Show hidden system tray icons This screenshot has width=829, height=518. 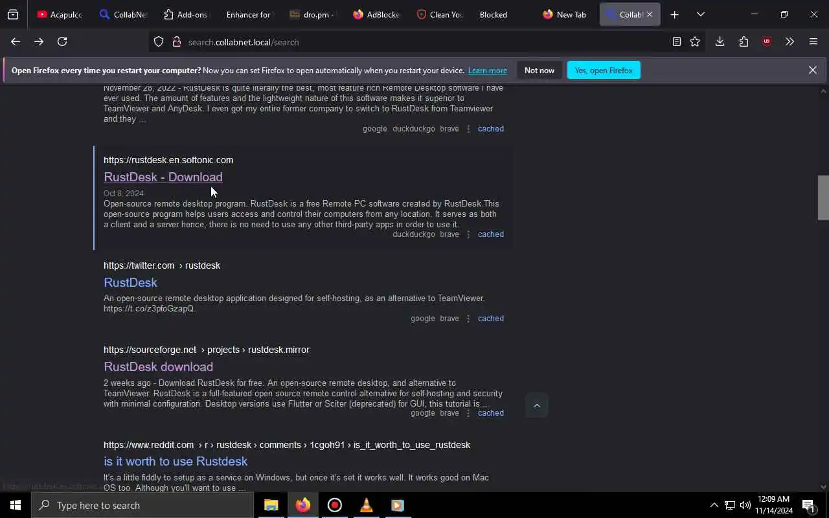click(714, 505)
